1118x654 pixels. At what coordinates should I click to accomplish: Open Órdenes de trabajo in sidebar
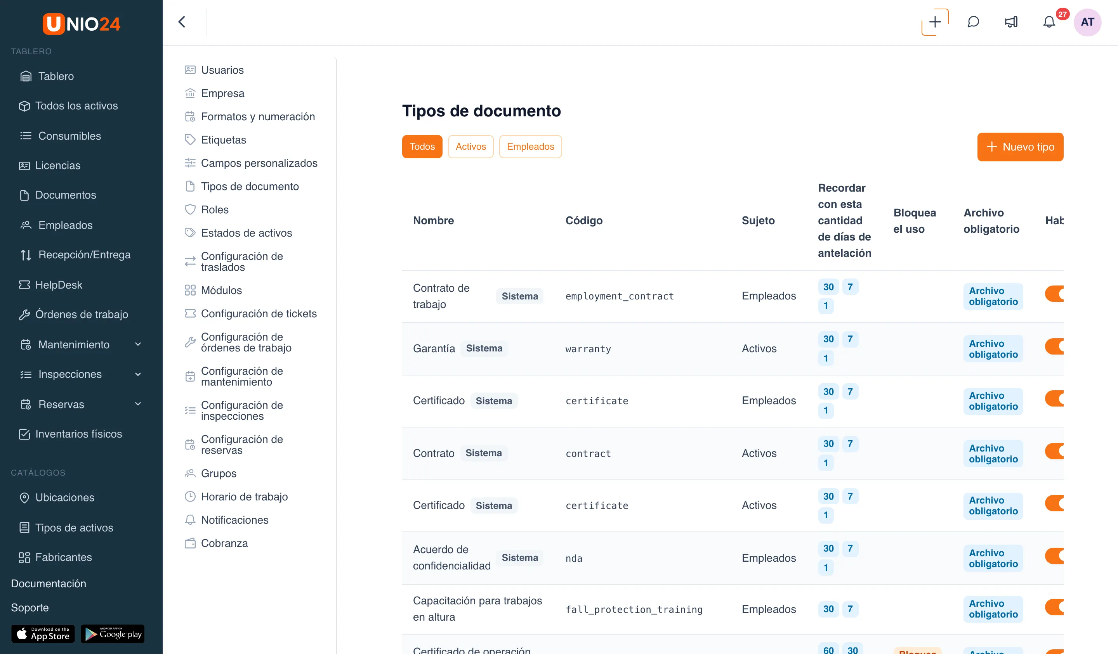(73, 314)
